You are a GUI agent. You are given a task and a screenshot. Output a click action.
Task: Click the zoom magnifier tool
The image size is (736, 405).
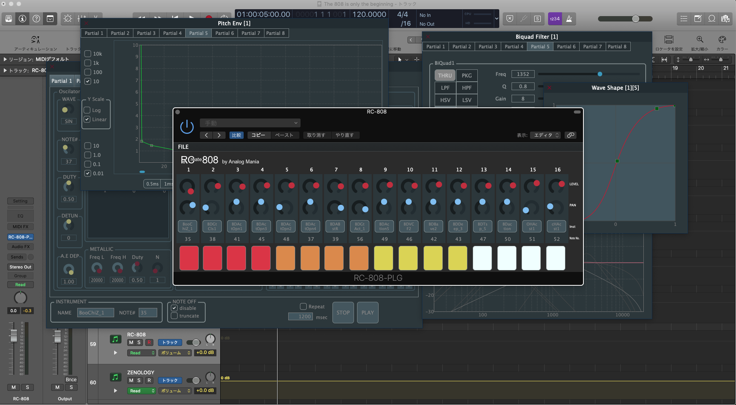[x=699, y=40]
